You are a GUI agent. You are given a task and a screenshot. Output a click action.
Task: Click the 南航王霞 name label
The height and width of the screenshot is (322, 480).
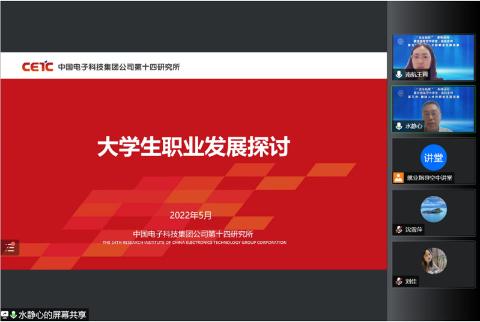[416, 74]
